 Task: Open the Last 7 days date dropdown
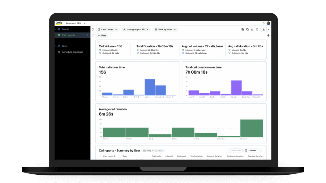tap(107, 30)
